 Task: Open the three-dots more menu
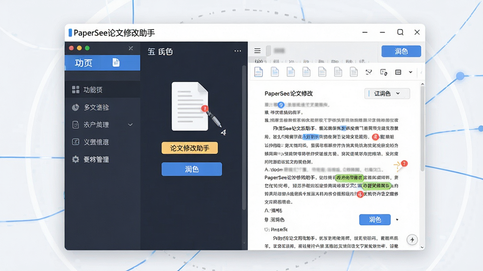[x=238, y=51]
